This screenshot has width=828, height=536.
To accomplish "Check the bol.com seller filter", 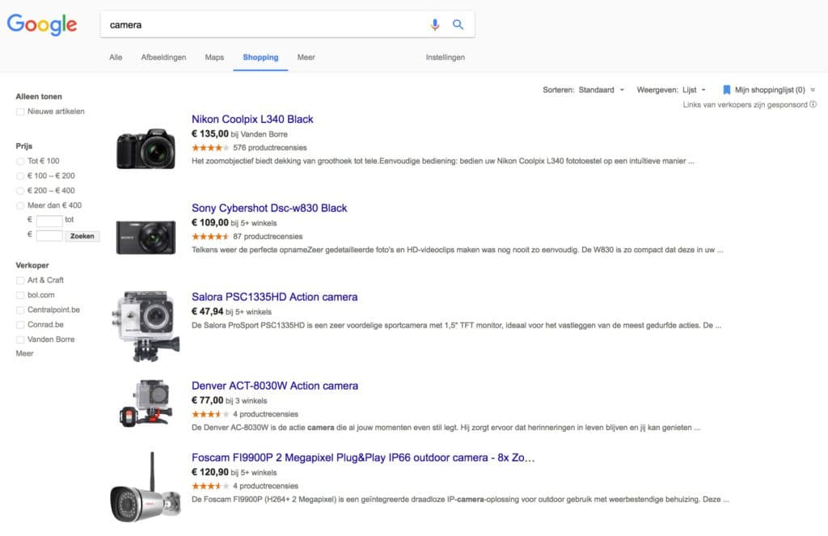I will point(20,295).
